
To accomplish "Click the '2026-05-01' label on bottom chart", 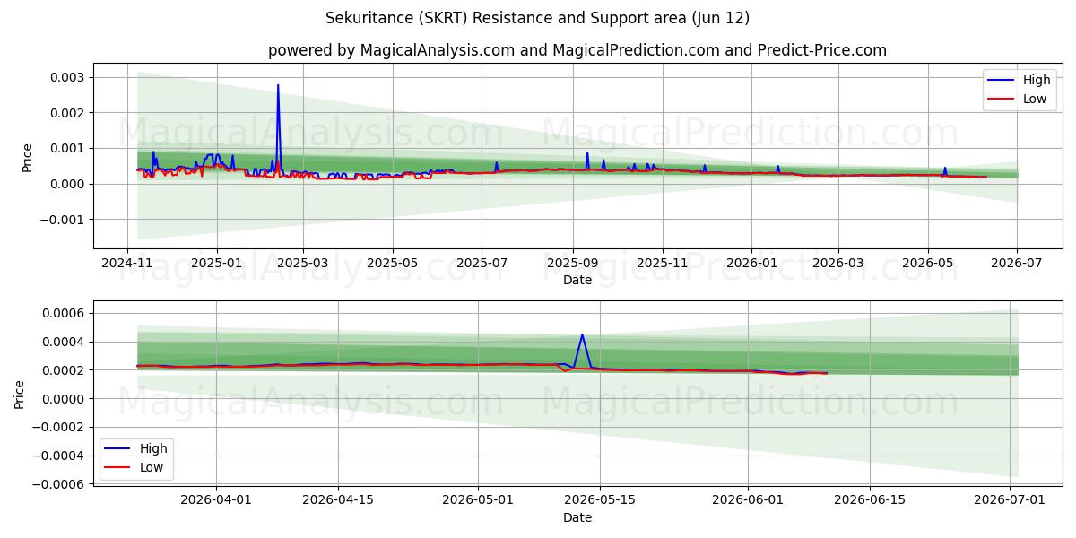I will point(477,500).
